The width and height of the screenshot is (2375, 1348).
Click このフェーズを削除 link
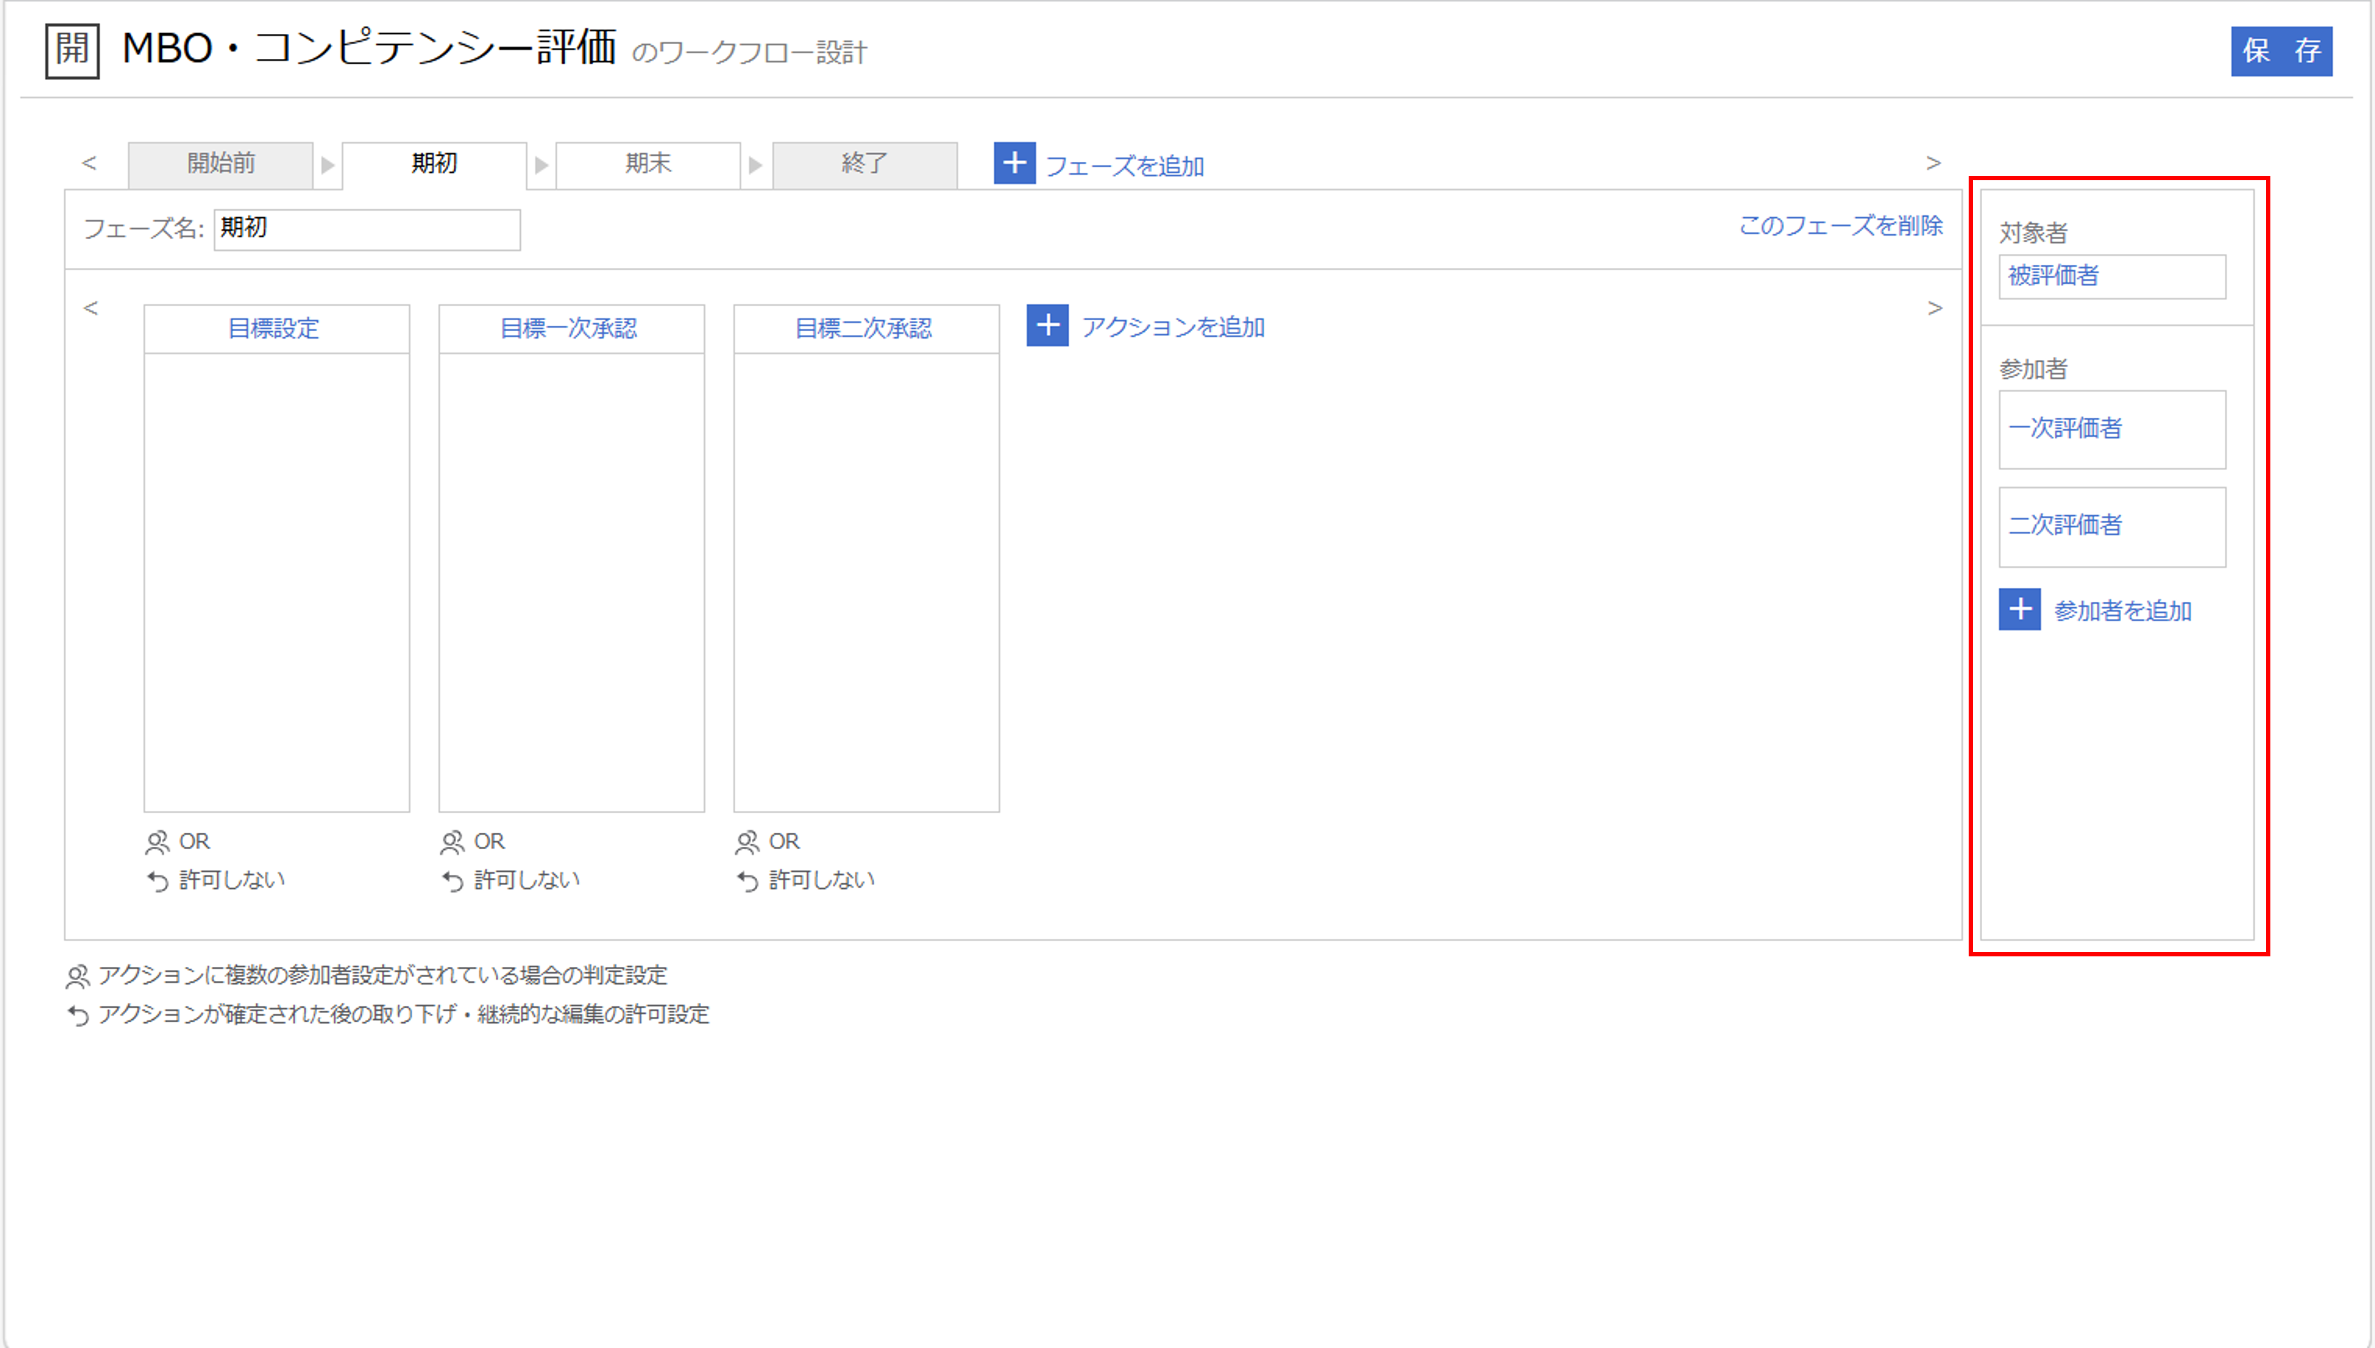[1841, 226]
